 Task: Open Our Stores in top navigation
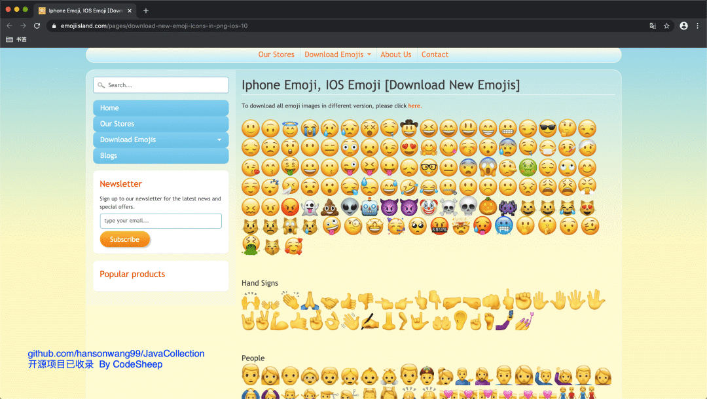point(276,54)
